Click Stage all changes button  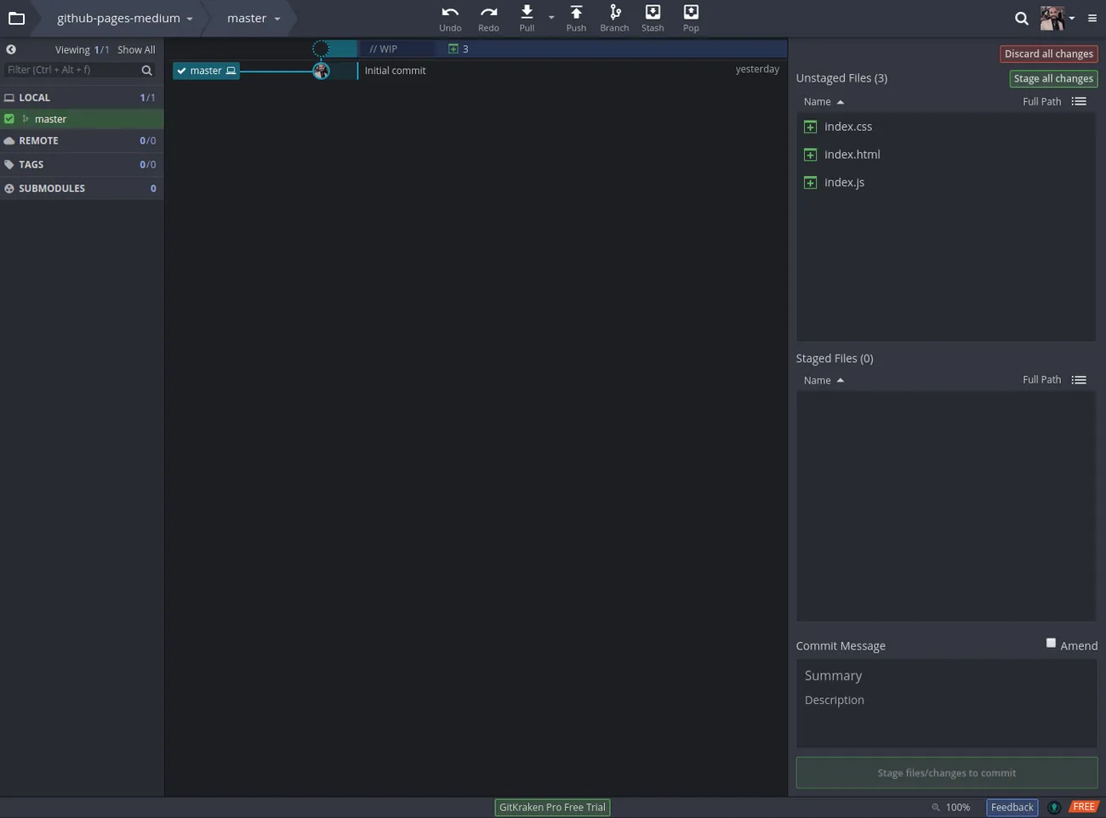point(1053,78)
